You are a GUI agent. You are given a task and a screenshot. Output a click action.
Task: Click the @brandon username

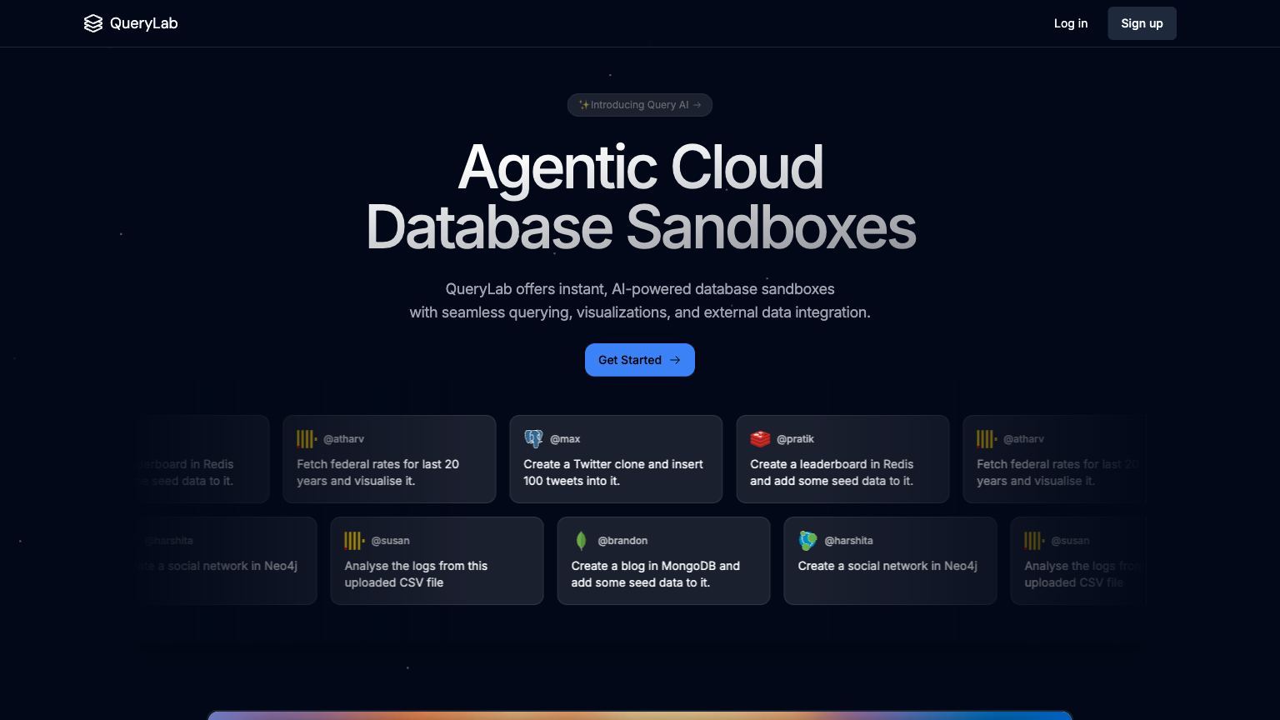pos(622,541)
